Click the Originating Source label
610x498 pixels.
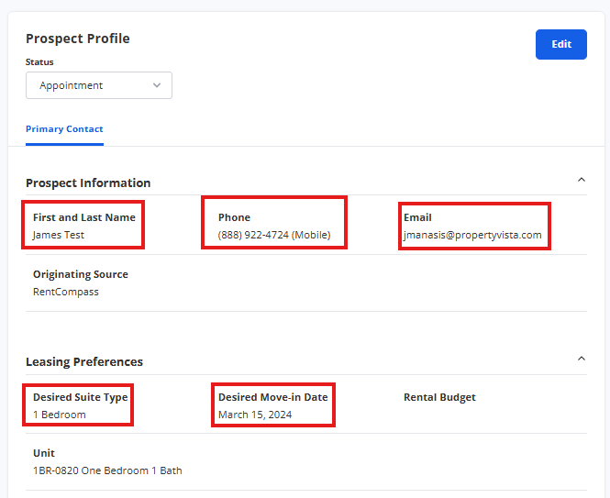(x=81, y=274)
